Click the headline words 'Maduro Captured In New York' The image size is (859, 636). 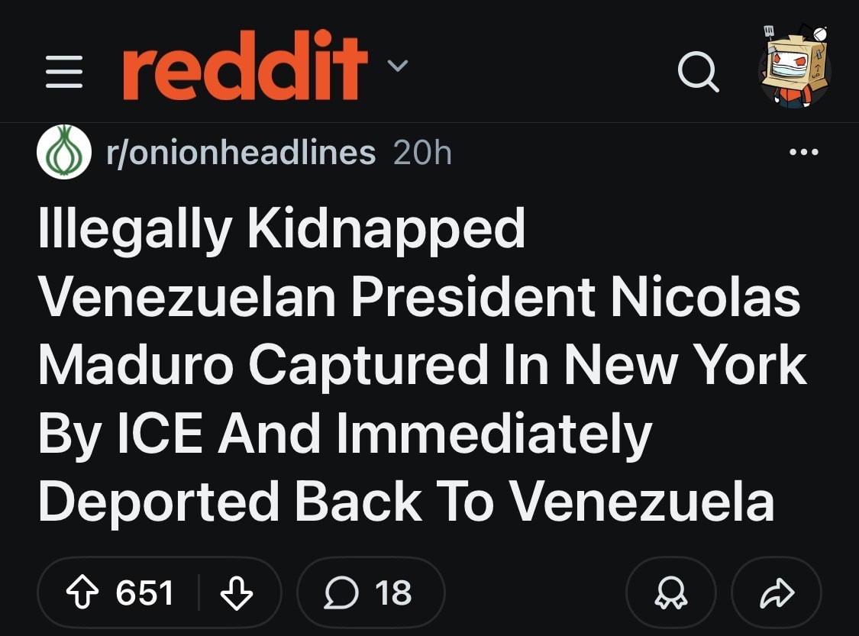[x=422, y=366]
